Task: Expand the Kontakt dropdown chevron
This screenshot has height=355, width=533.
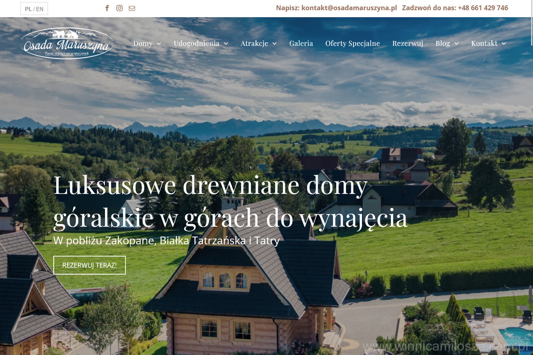Action: point(504,43)
